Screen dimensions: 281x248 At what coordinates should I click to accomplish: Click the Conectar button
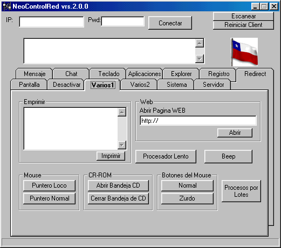170,23
